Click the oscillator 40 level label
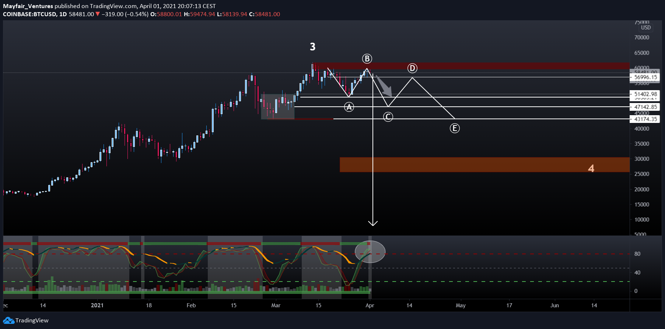665x329 pixels. 637,273
